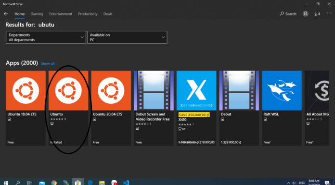Open Visual Studio Code from the taskbar
Image resolution: width=335 pixels, height=185 pixels.
click(x=126, y=183)
